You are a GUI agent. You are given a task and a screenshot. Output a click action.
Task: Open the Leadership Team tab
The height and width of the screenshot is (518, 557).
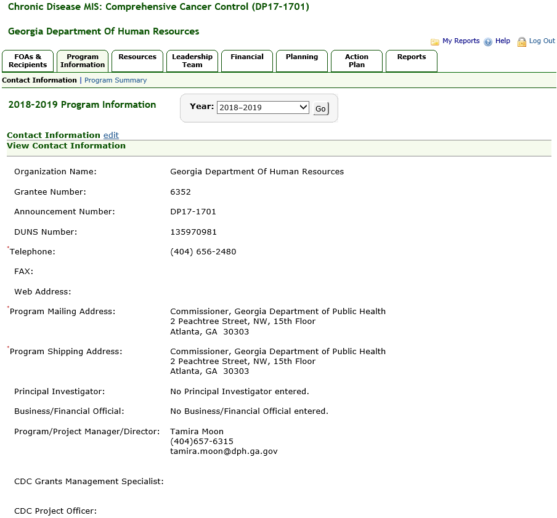(192, 61)
